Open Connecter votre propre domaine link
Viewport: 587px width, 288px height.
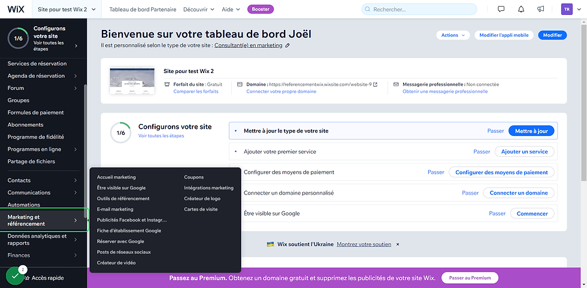tap(281, 91)
